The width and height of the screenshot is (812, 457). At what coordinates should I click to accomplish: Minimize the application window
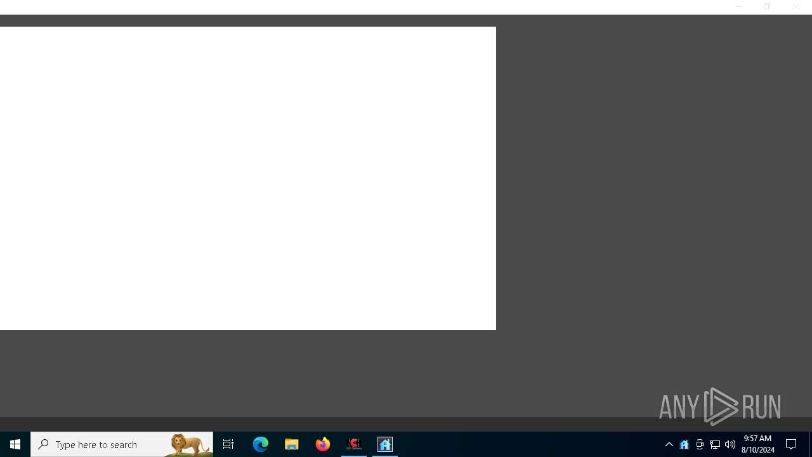tap(738, 6)
